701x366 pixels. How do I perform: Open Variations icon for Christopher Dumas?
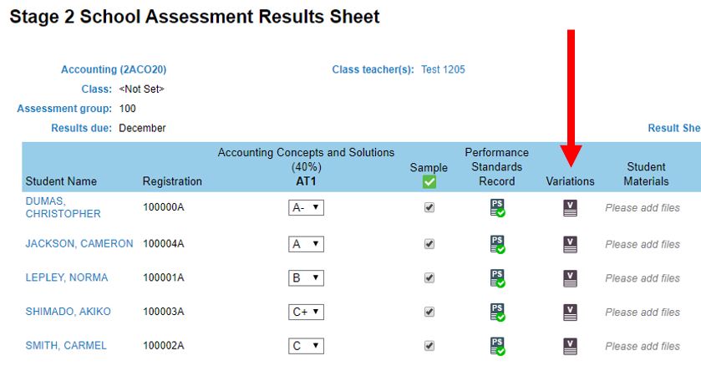pyautogui.click(x=570, y=208)
